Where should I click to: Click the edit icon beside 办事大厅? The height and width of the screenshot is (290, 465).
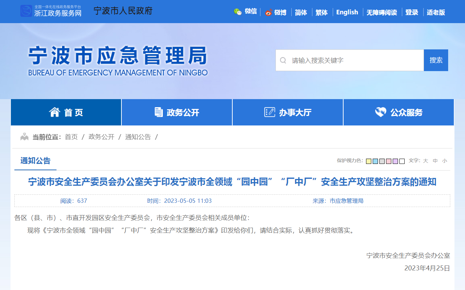[x=270, y=112]
